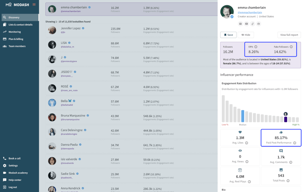Image resolution: width=303 pixels, height=192 pixels.
Task: Click the Bio section heading
Action: 223,190
